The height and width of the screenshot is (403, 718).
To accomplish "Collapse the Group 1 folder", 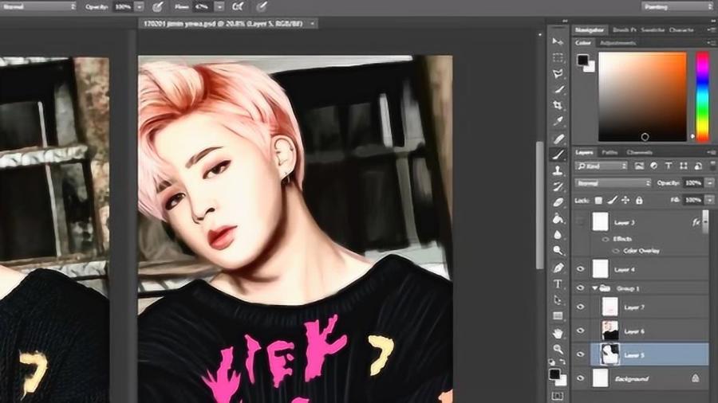I will point(594,288).
